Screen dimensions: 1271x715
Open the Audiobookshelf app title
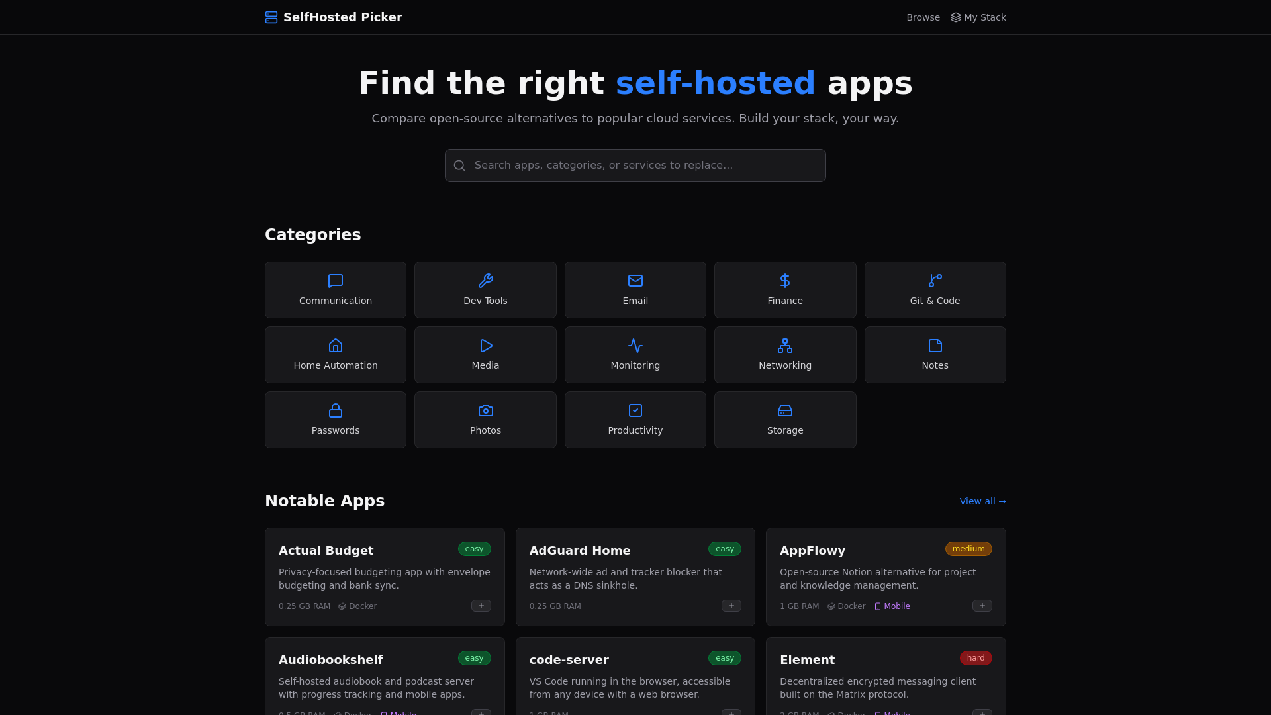tap(330, 660)
